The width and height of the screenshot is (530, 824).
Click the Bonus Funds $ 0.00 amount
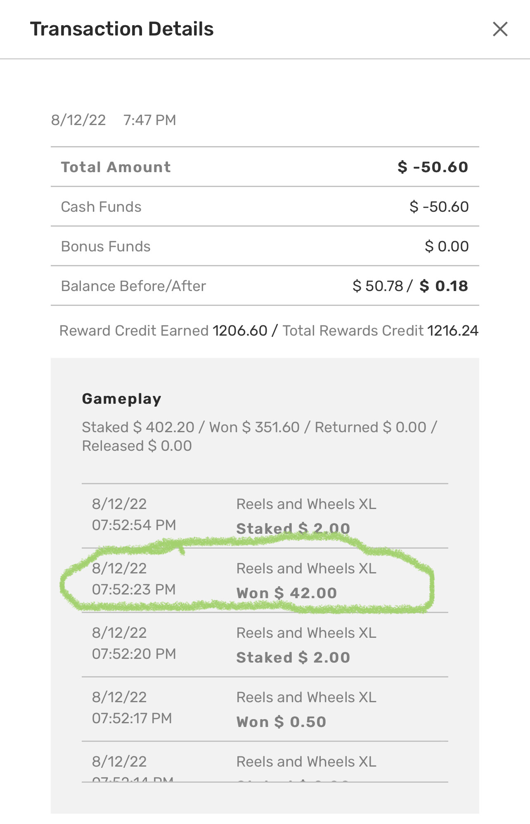[447, 246]
